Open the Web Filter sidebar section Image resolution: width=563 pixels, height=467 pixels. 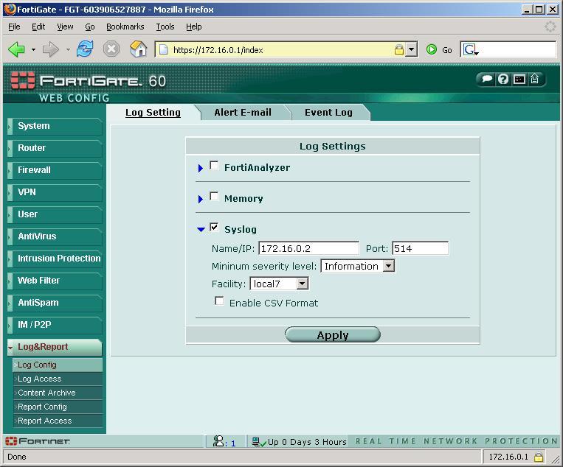(55, 281)
